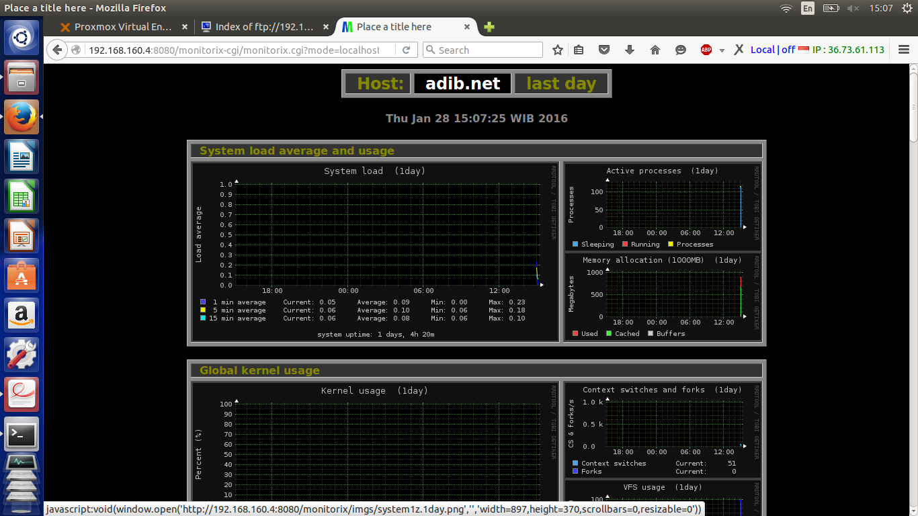Open the muted sound indicator

pyautogui.click(x=853, y=8)
